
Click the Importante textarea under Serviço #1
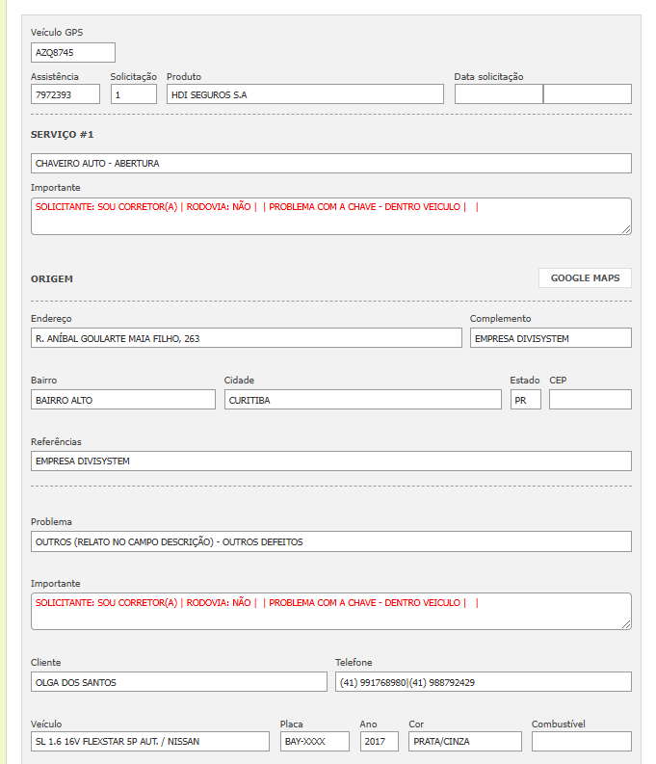(x=330, y=217)
